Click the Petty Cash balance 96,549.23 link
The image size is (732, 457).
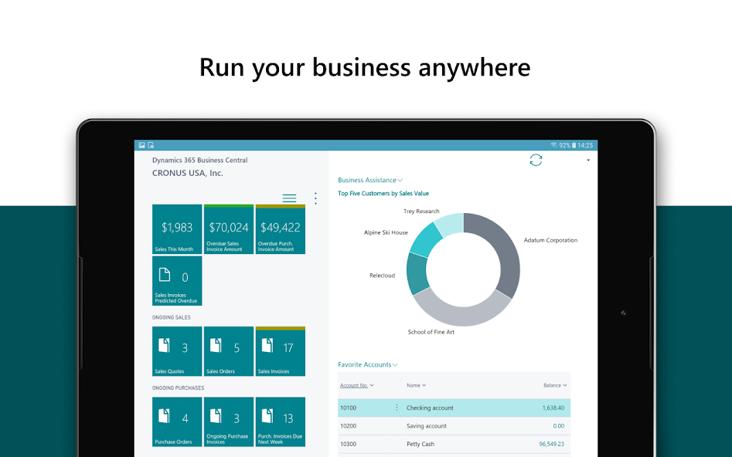tap(551, 444)
